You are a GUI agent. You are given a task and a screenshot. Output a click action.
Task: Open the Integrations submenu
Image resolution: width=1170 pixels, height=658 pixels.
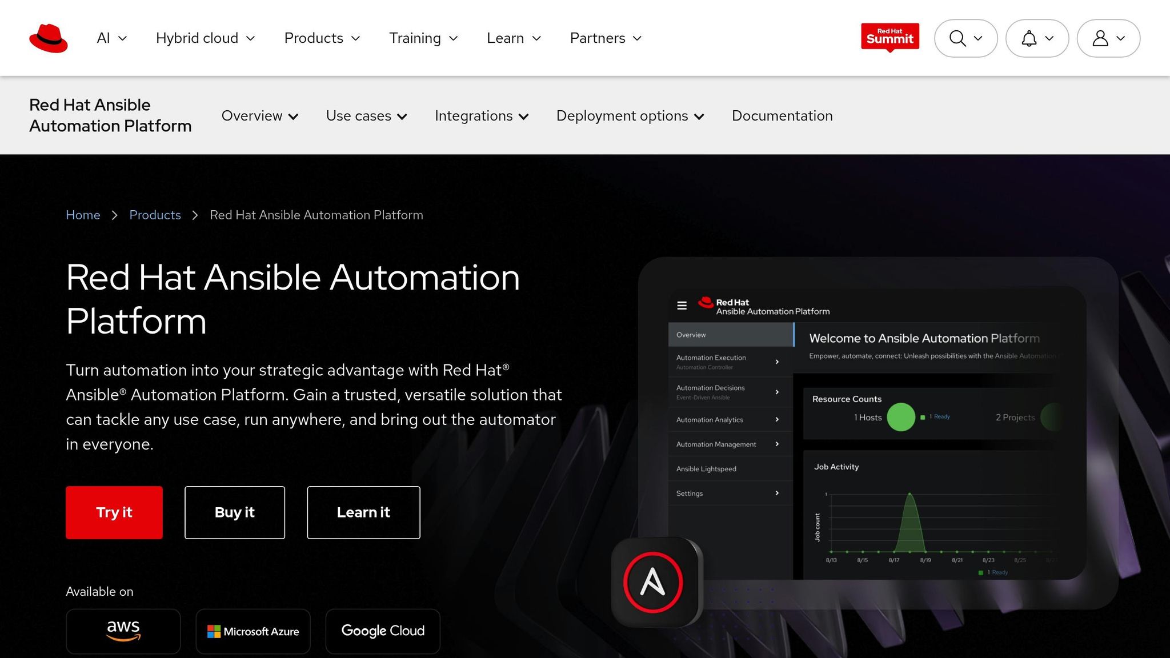[482, 116]
